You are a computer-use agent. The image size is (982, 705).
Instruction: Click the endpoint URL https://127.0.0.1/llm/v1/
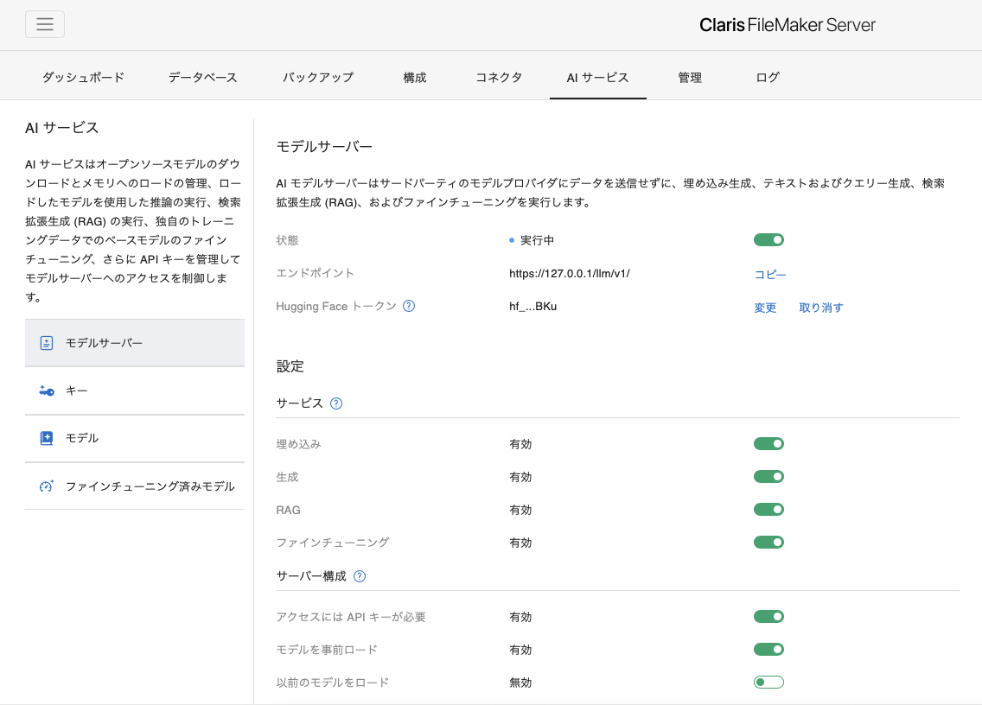pos(570,274)
